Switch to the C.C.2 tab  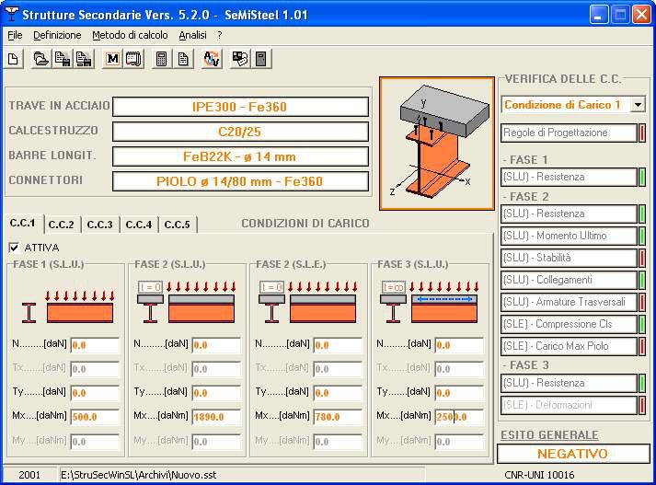(x=61, y=225)
